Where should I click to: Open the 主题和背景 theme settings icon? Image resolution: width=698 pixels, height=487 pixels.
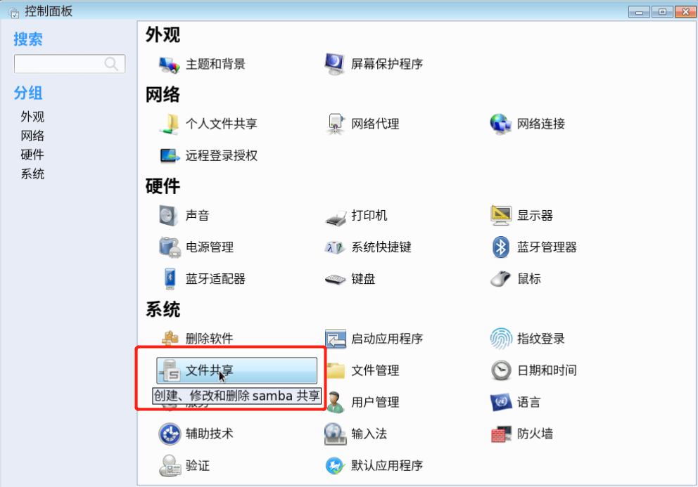tap(170, 65)
